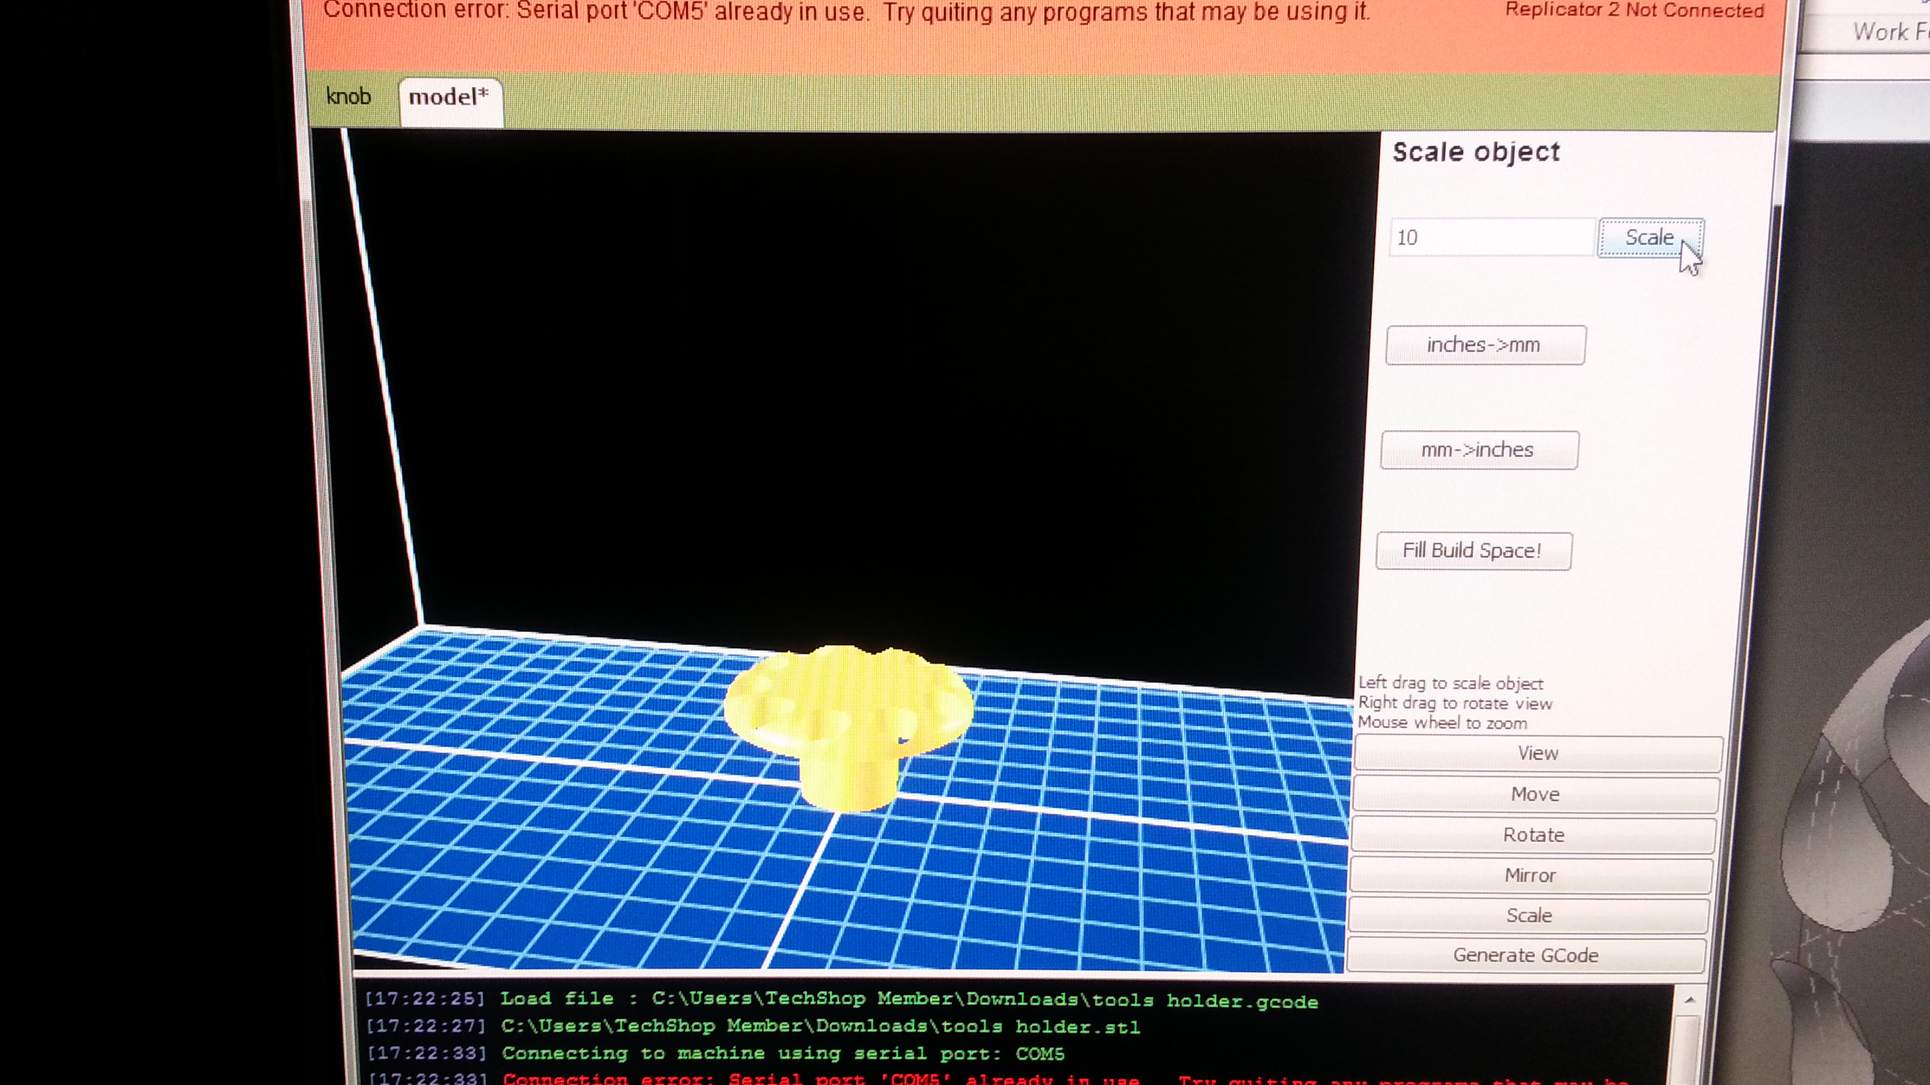
Task: Click the Replicator 2 Not Connected status
Action: point(1634,9)
